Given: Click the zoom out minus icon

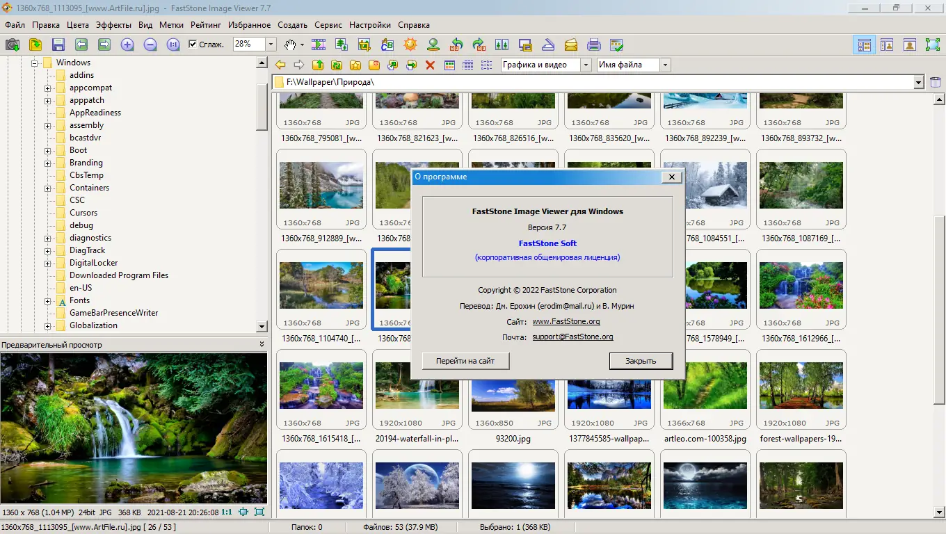Looking at the screenshot, I should coord(150,44).
